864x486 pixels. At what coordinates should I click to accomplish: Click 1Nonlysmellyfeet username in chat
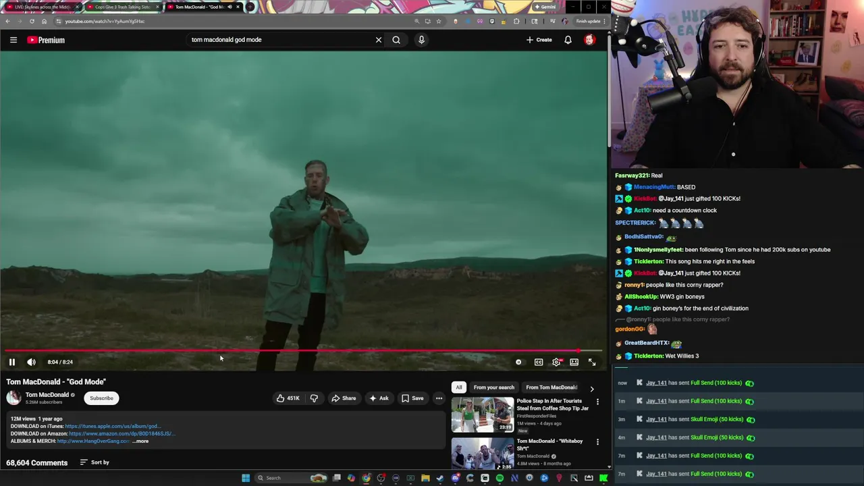[658, 250]
